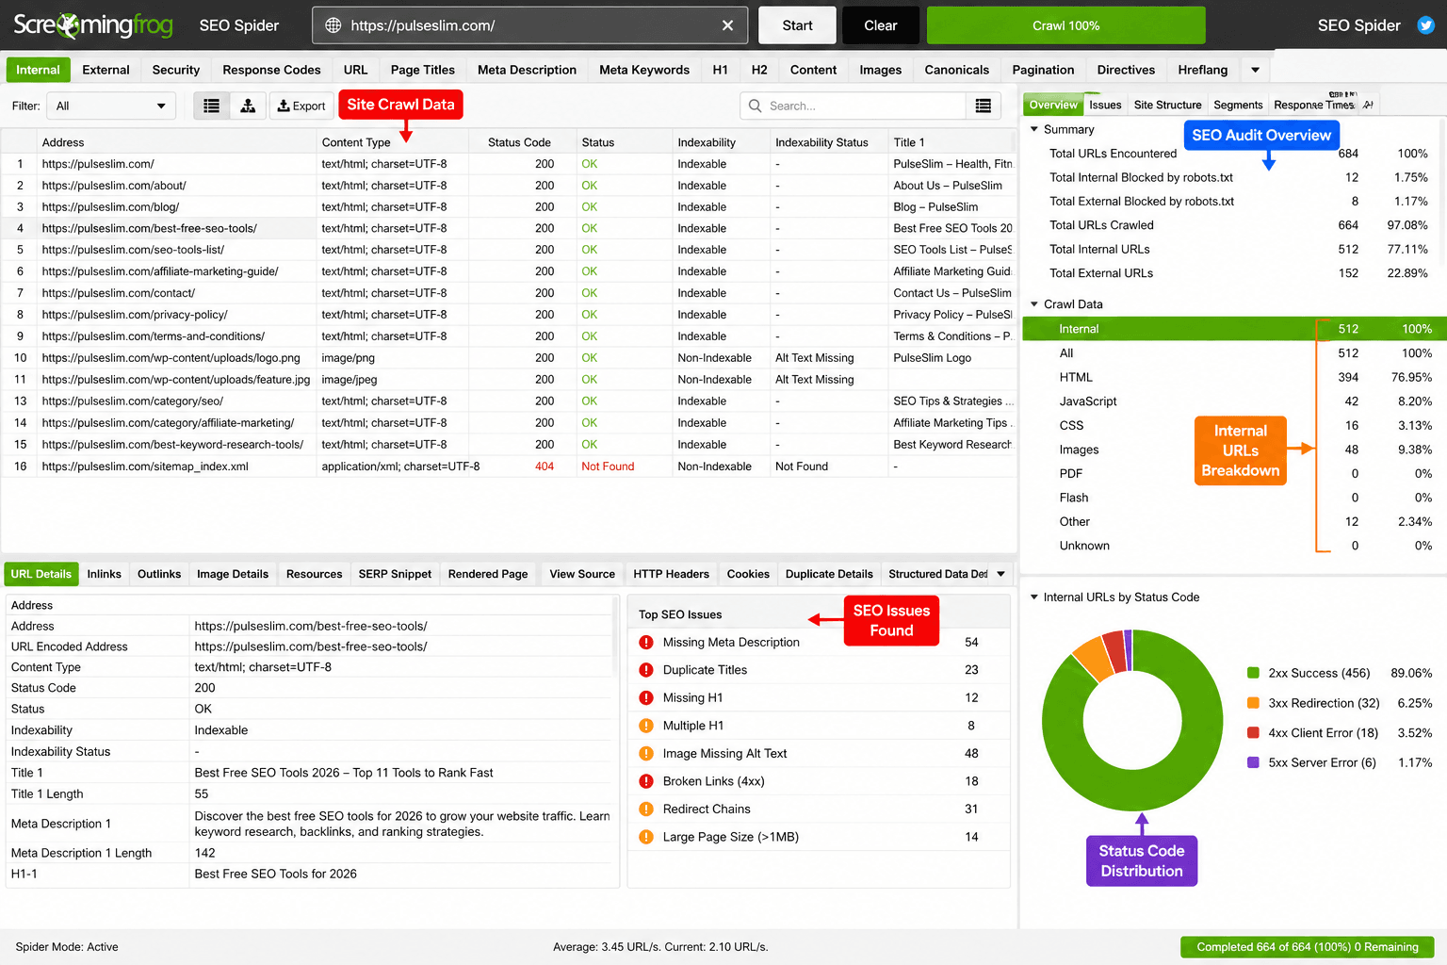Export the crawl data
Image resolution: width=1447 pixels, height=965 pixels.
301,106
